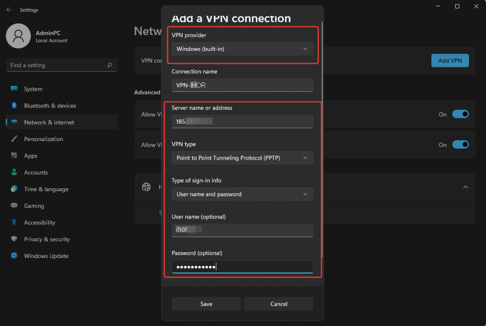486x326 pixels.
Task: Save the new VPN connection
Action: pyautogui.click(x=206, y=304)
